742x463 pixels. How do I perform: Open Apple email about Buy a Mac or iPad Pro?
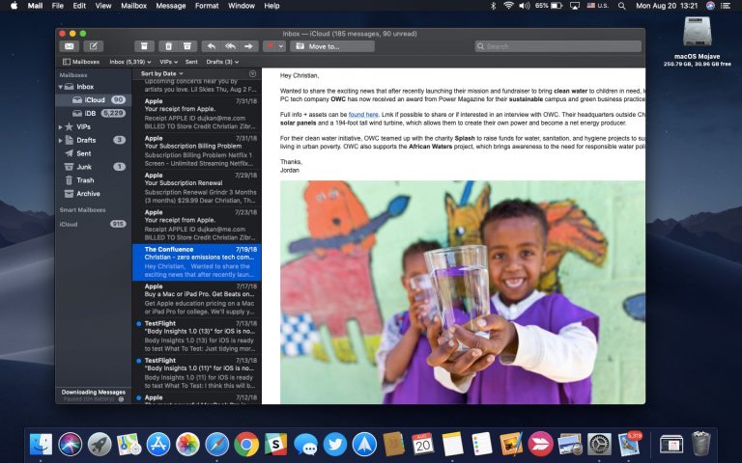(x=197, y=299)
